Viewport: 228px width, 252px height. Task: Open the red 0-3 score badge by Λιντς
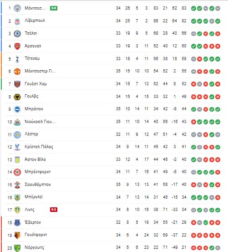click(54, 210)
